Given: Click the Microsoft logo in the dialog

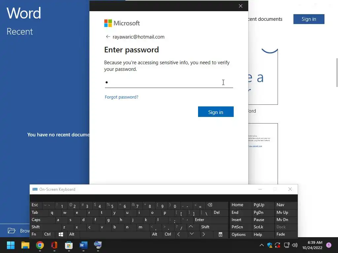Looking at the screenshot, I should point(122,23).
